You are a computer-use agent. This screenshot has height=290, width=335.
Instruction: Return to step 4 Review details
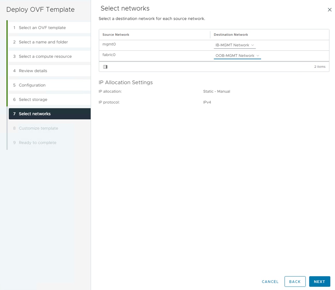click(33, 71)
